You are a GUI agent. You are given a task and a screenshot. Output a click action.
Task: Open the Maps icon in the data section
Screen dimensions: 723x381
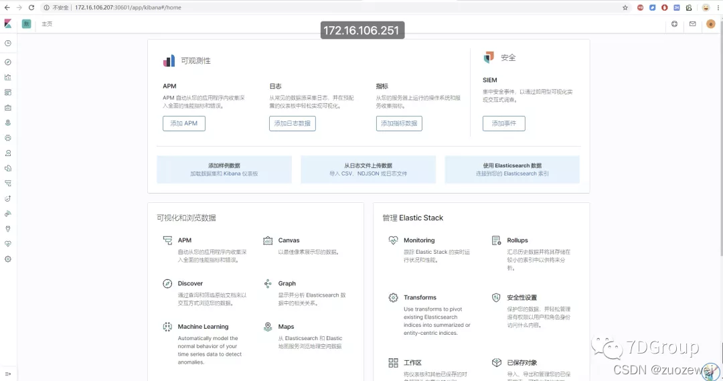point(268,327)
